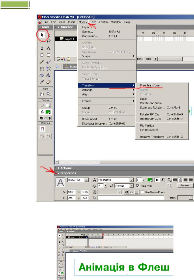Select the Hand tool
Viewport: 194px width, 280px height.
click(42, 94)
